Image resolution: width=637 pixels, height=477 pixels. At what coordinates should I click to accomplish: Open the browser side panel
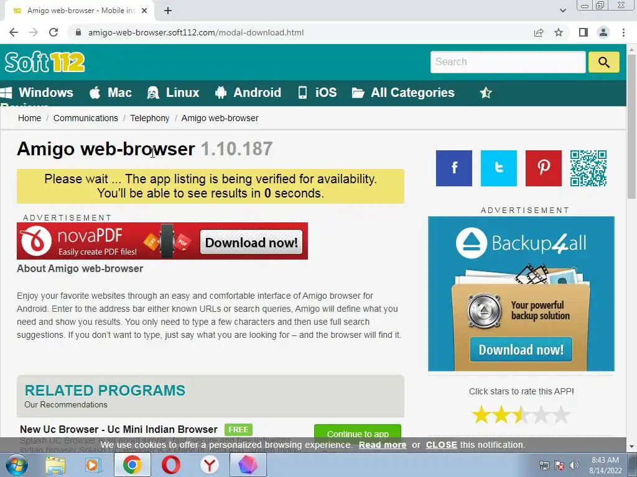click(x=584, y=32)
